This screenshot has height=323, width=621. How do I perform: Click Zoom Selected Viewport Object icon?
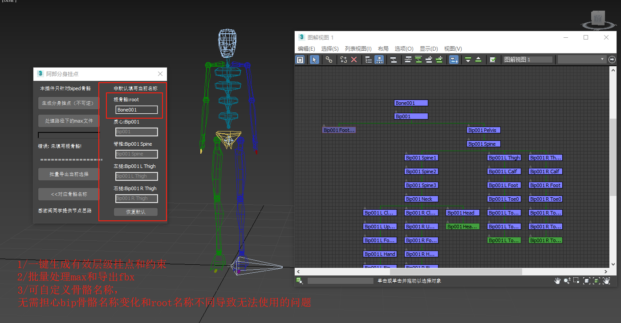pyautogui.click(x=300, y=281)
